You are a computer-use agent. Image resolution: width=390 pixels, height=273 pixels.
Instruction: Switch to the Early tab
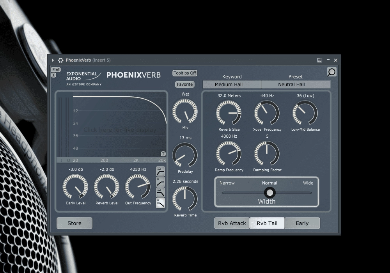tap(302, 223)
